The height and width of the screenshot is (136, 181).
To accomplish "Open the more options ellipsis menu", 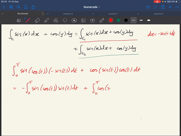I will (x=177, y=7).
